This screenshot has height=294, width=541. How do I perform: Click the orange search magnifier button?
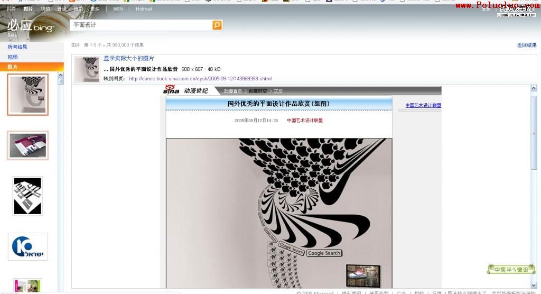click(x=217, y=25)
